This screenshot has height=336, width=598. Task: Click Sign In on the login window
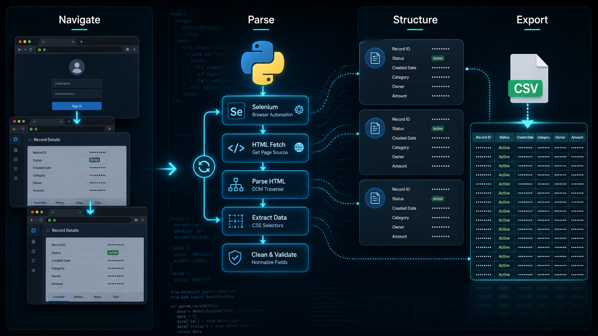pyautogui.click(x=77, y=106)
